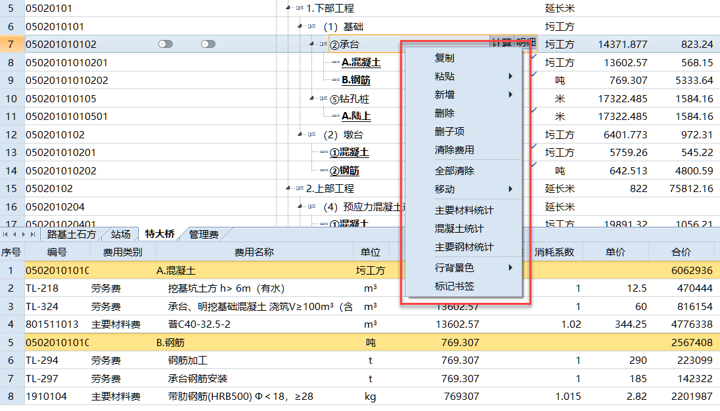Click the 计算 button in row 7

point(502,43)
